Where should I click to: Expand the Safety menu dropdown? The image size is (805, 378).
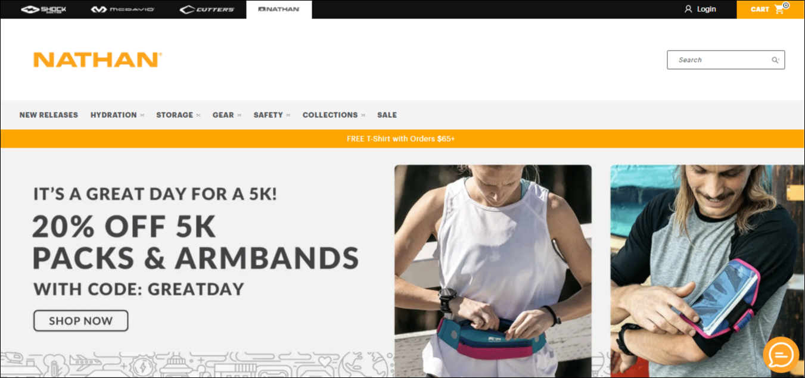coord(272,115)
